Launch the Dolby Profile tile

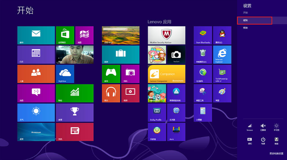point(157,112)
